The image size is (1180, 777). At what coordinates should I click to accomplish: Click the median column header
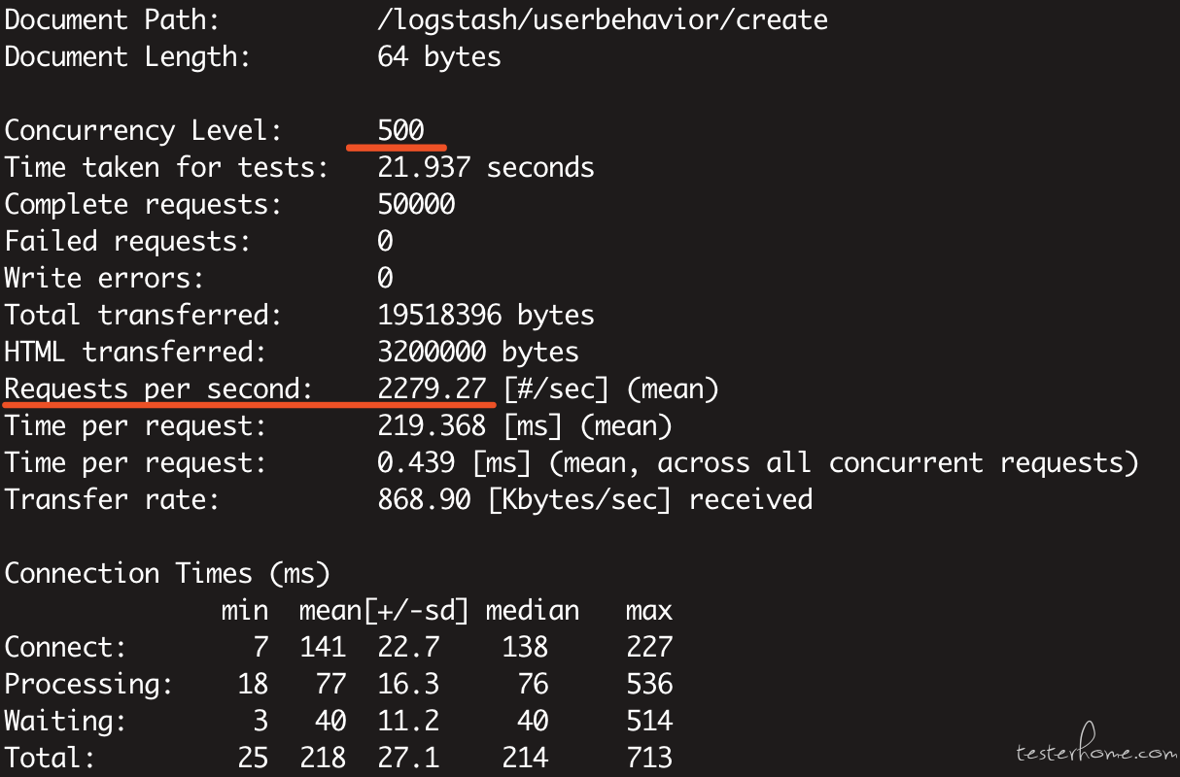533,611
